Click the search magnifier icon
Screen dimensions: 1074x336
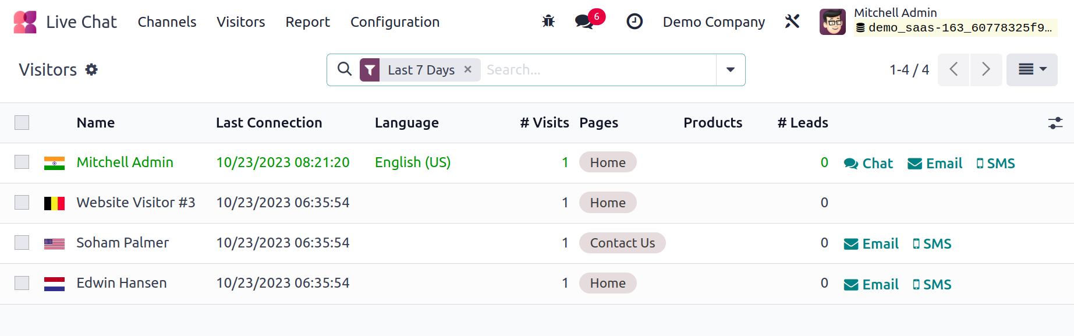(x=345, y=69)
